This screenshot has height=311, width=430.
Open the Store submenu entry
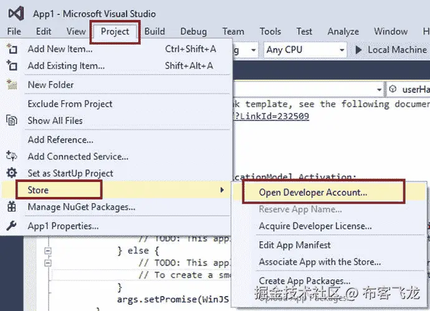[117, 190]
